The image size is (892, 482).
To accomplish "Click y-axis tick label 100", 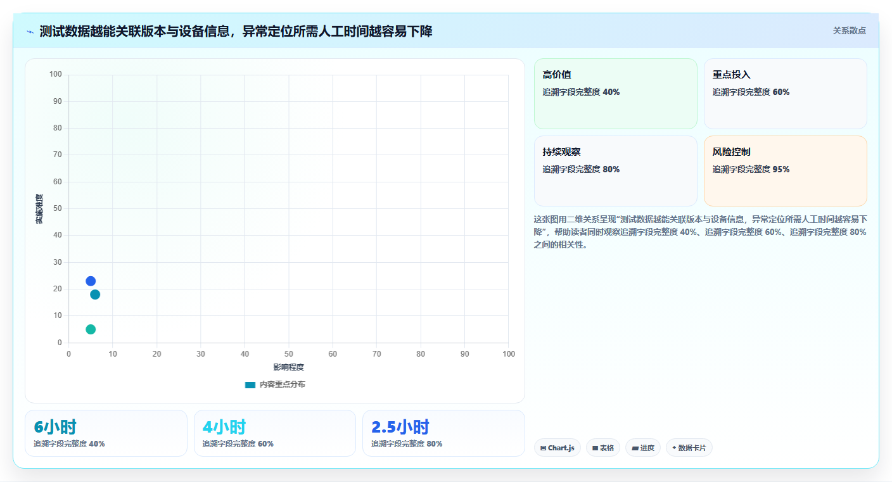I will pos(56,75).
